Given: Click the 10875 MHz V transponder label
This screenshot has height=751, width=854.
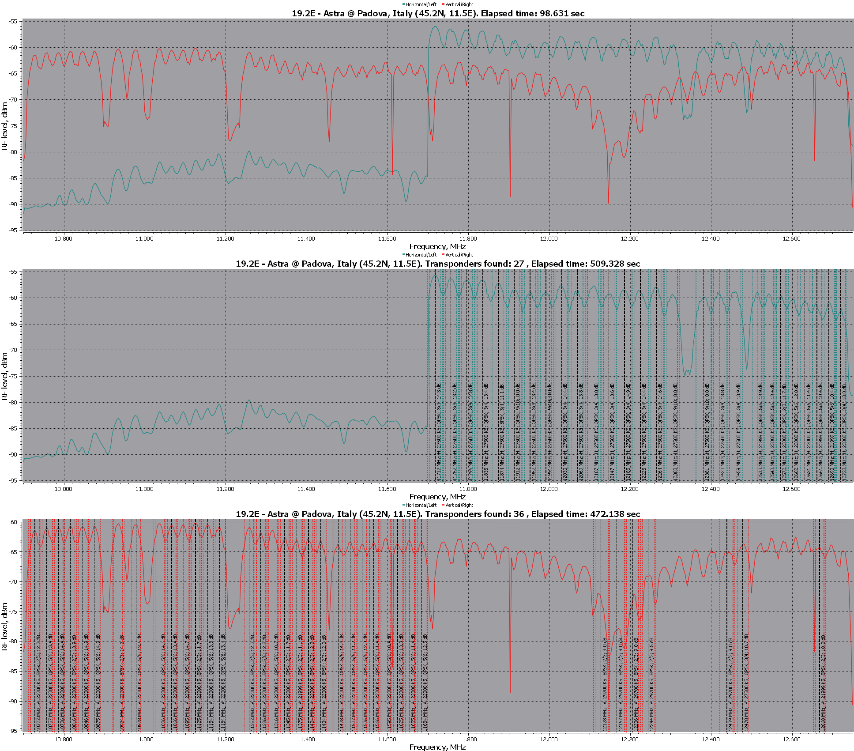Looking at the screenshot, I should click(x=98, y=683).
